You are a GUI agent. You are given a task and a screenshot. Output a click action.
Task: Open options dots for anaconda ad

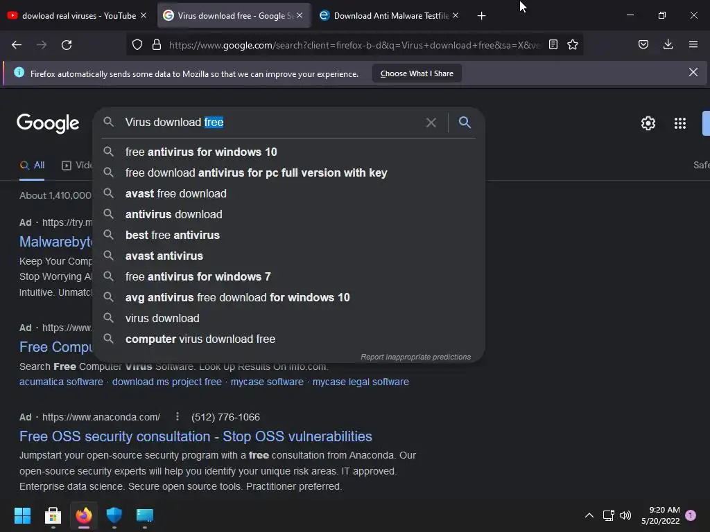(177, 416)
